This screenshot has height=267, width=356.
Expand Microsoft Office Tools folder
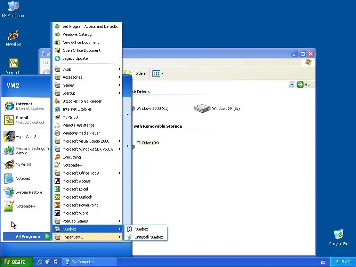87,173
